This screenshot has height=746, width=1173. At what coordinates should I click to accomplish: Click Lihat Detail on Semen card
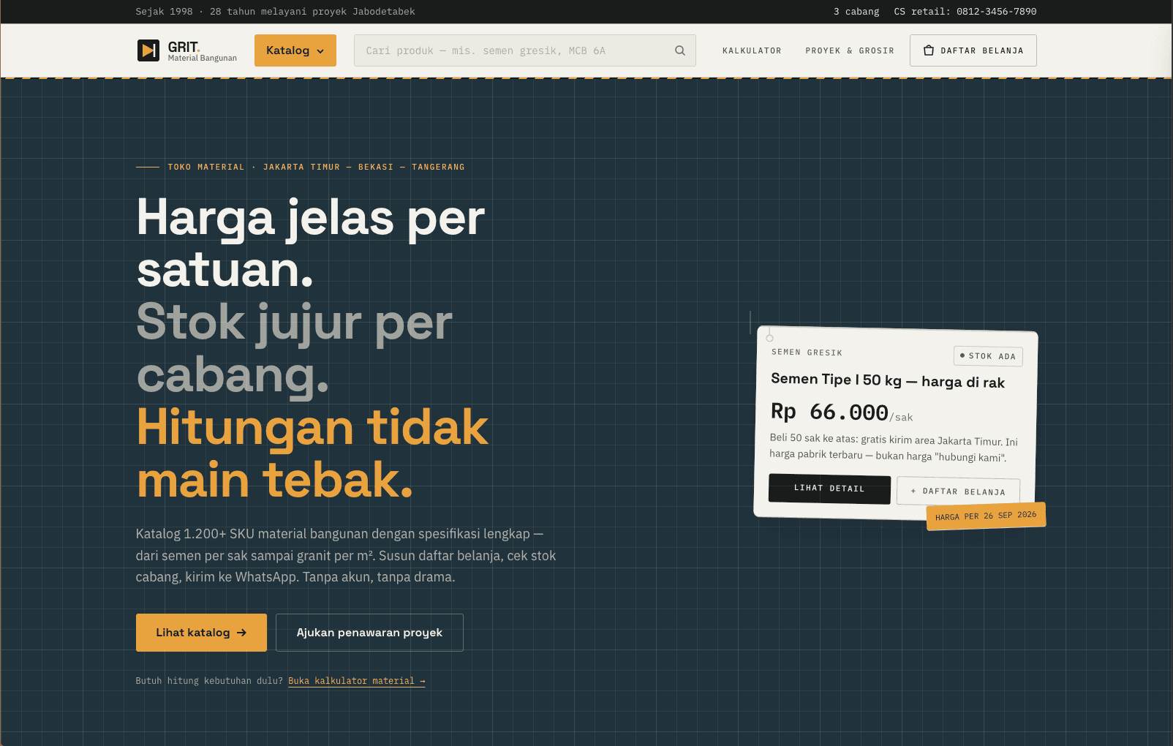point(829,489)
